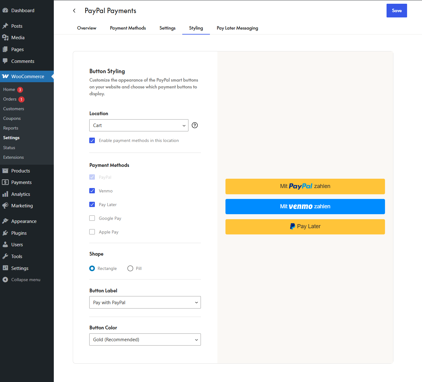Expand the Button Color dropdown

(x=145, y=339)
